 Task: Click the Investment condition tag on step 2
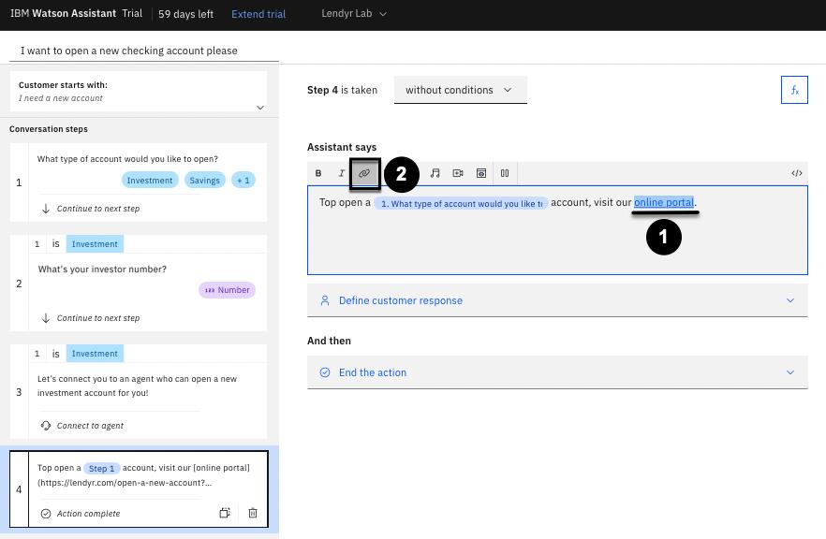95,244
